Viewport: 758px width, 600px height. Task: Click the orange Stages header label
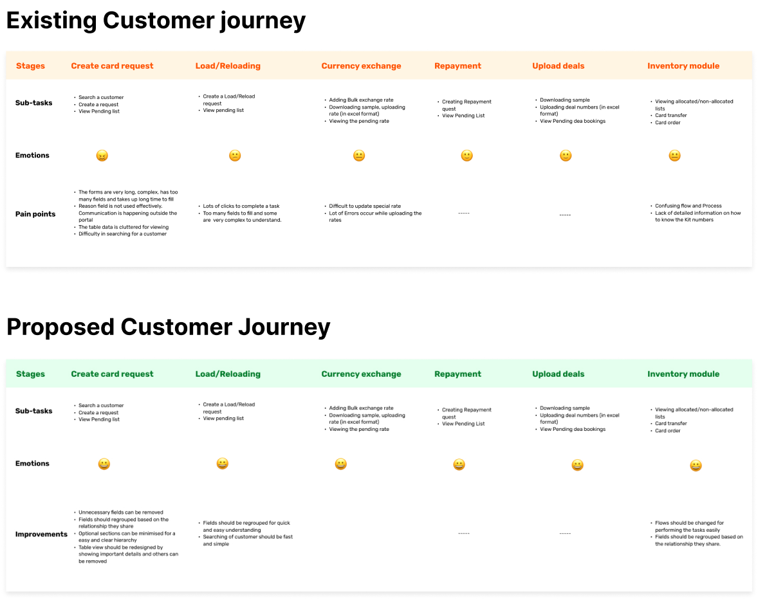[30, 66]
